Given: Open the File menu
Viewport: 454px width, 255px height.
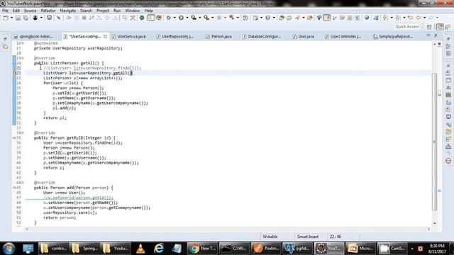Looking at the screenshot, I should tap(5, 11).
